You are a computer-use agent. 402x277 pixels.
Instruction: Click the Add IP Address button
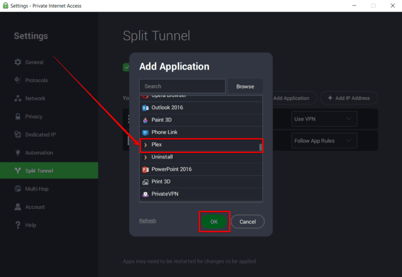pyautogui.click(x=349, y=98)
